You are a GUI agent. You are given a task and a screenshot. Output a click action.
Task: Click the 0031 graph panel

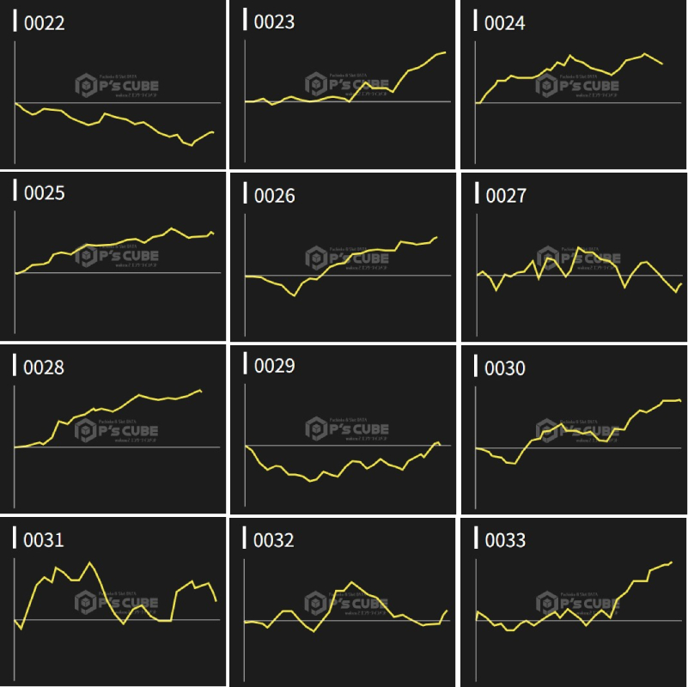click(x=113, y=601)
